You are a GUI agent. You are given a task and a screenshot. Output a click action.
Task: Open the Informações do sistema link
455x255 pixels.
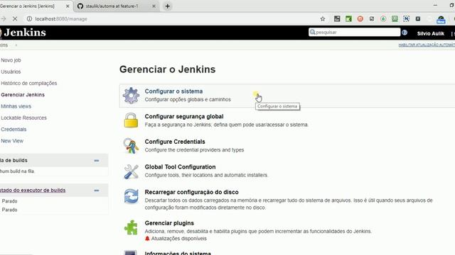(x=178, y=253)
